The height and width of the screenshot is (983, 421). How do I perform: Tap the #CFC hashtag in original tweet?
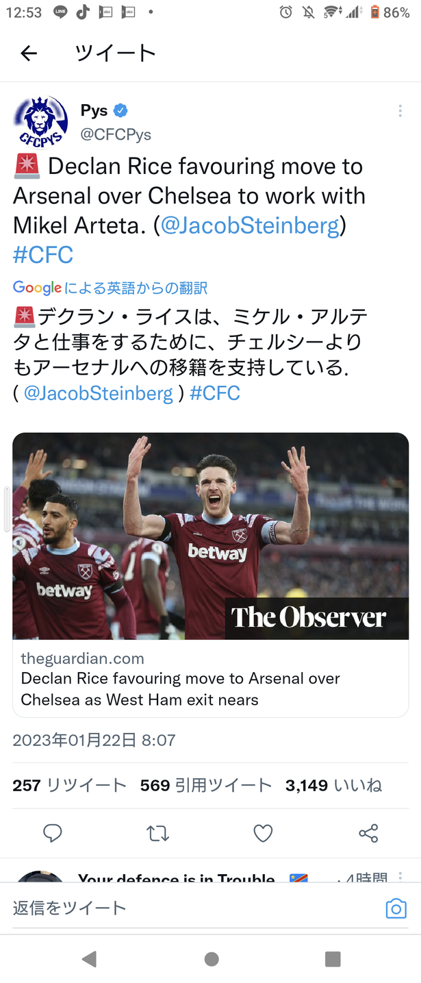pos(43,255)
